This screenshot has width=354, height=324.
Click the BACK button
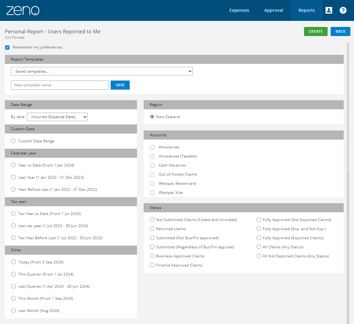pos(340,31)
